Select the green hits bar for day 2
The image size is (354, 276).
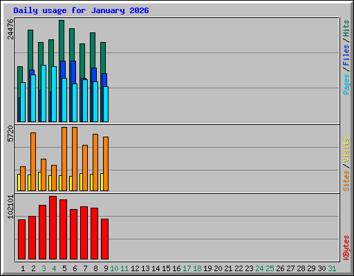pyautogui.click(x=30, y=50)
